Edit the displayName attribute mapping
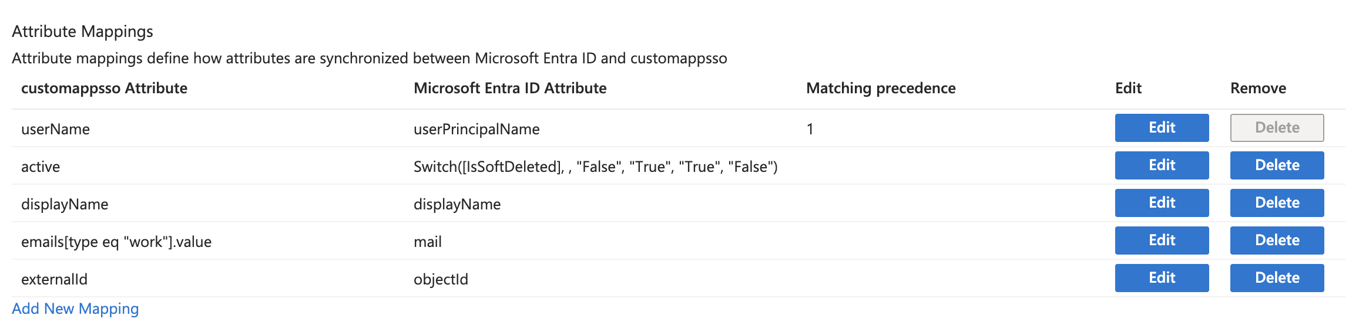Screen dimensions: 1349x332 tap(1162, 203)
